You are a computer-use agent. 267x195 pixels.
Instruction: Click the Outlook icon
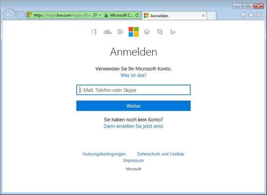(120, 32)
